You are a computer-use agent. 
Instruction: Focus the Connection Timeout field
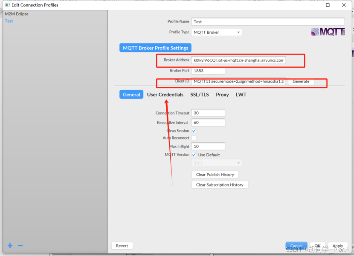click(208, 113)
